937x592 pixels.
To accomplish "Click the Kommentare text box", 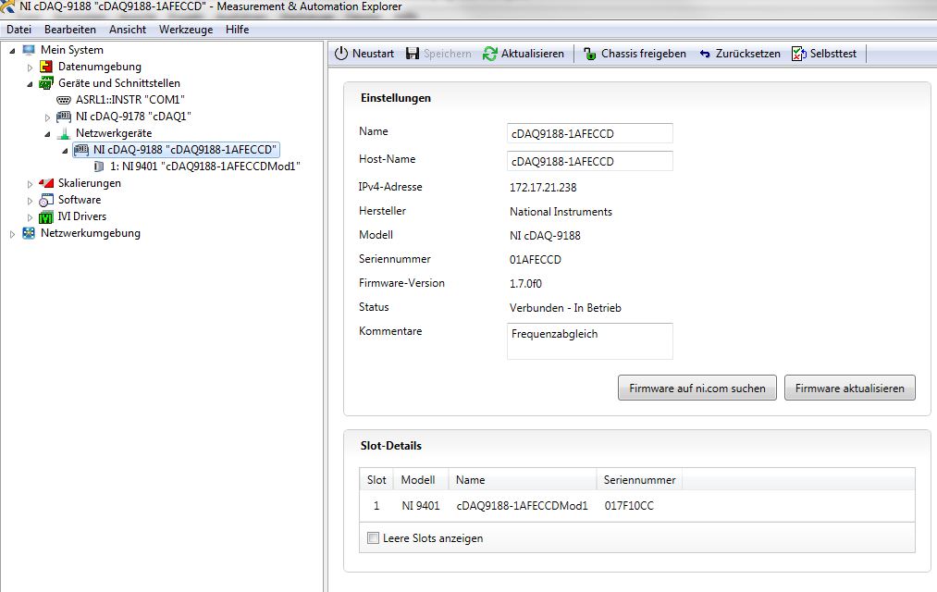I will [590, 341].
